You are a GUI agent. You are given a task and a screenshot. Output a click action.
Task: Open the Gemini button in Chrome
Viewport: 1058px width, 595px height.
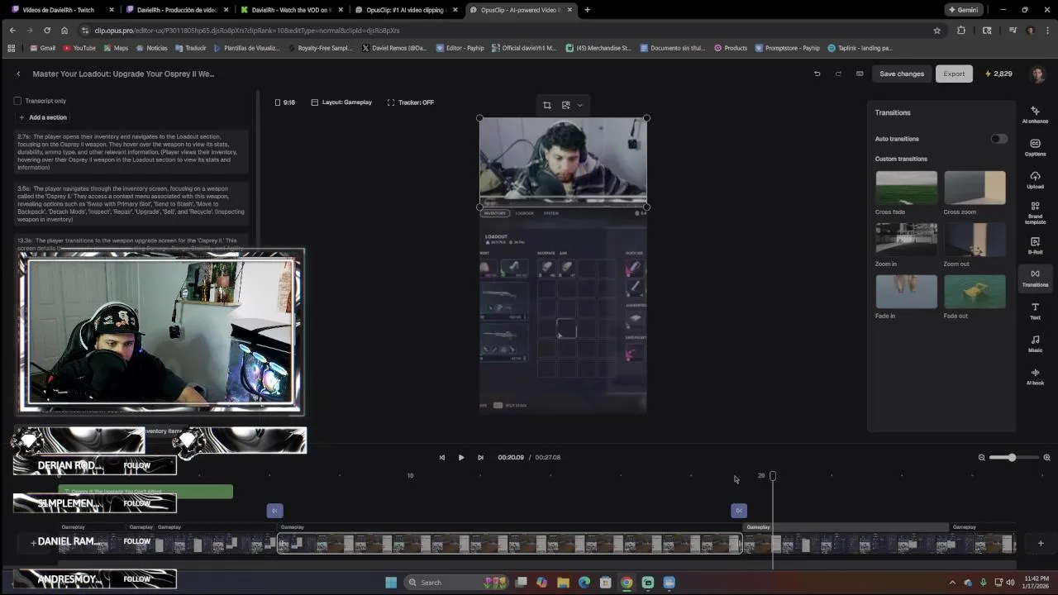(963, 10)
